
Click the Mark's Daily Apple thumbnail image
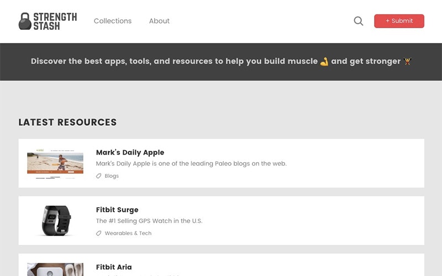[x=55, y=163]
